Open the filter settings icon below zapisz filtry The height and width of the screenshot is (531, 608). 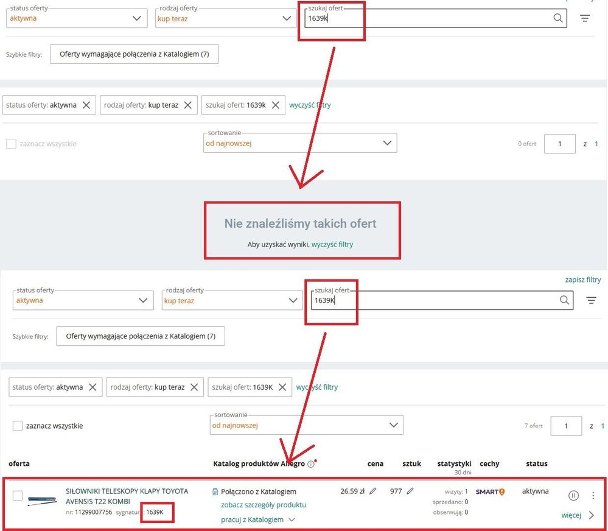pyautogui.click(x=591, y=300)
